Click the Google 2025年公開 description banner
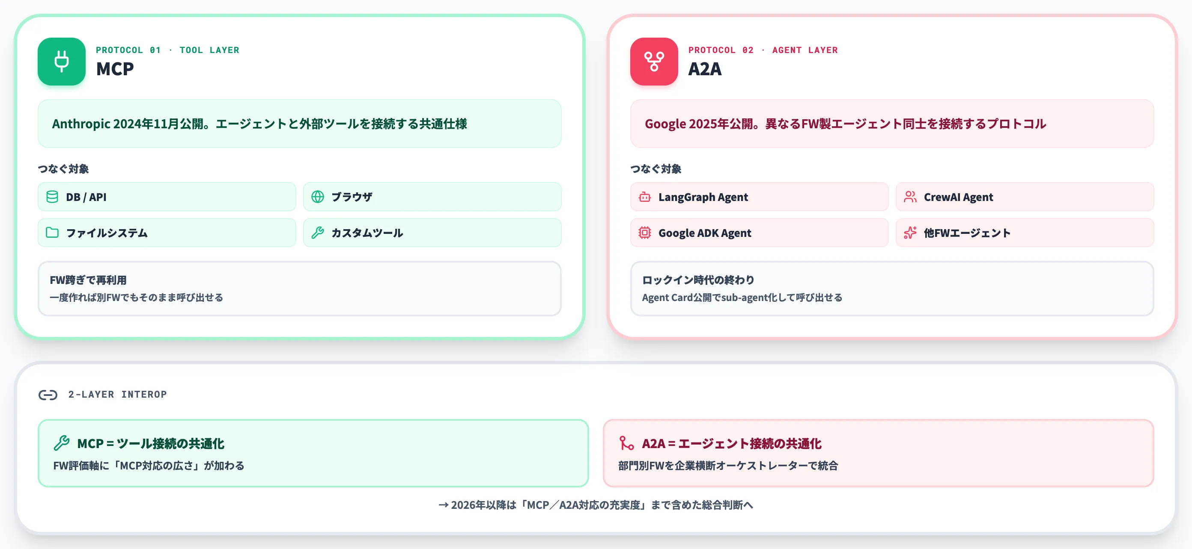This screenshot has height=549, width=1192. point(892,124)
